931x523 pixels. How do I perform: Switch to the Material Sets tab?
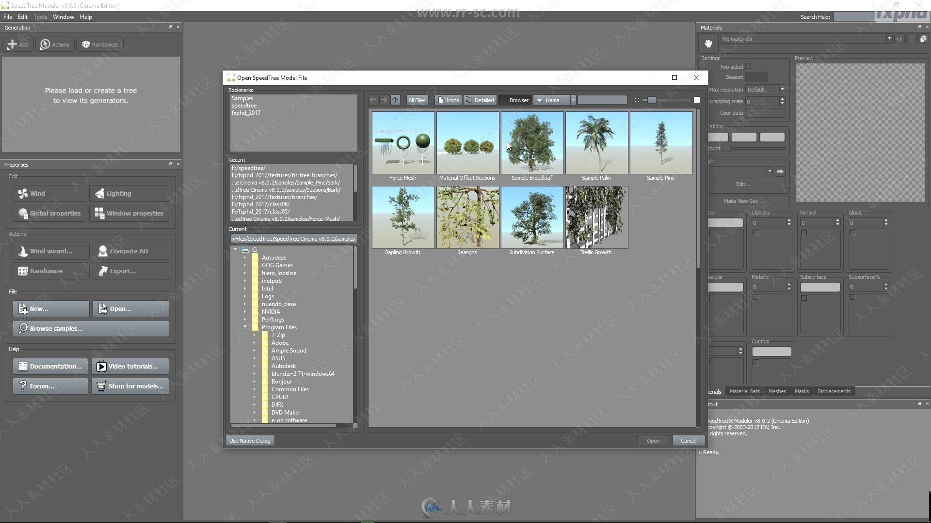coord(745,391)
